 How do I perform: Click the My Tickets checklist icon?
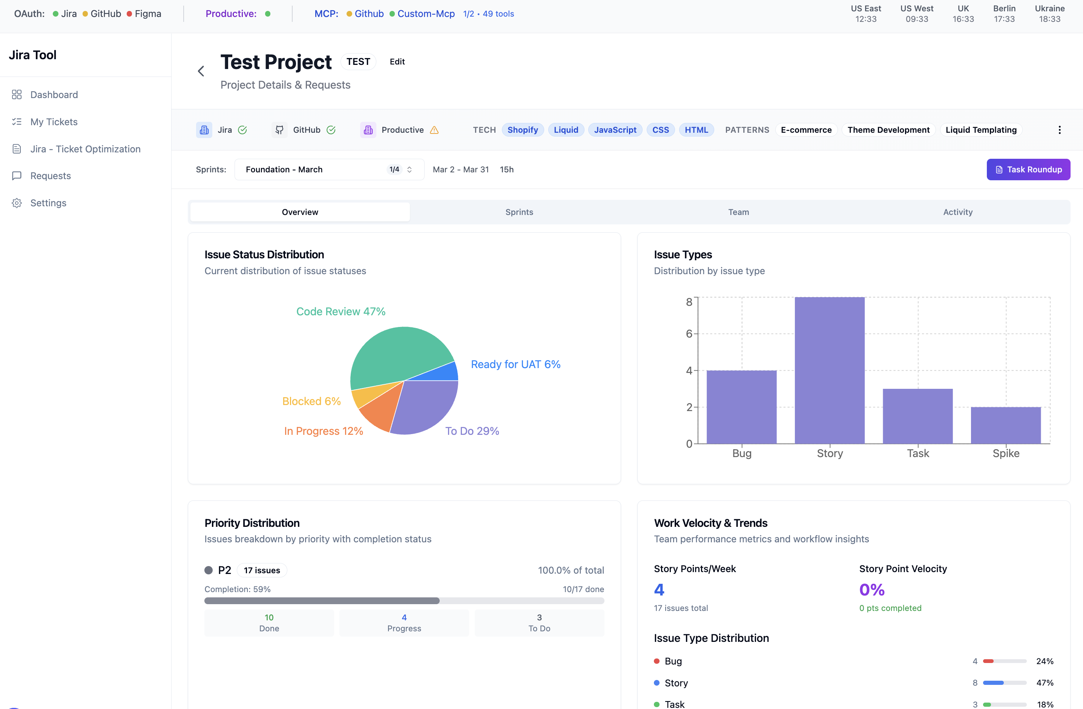pyautogui.click(x=17, y=121)
